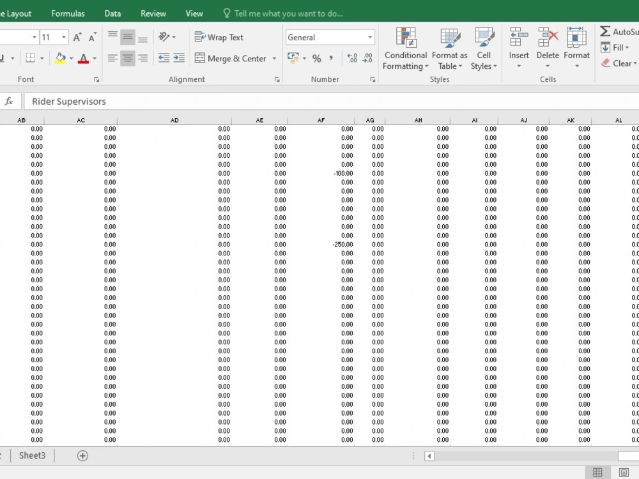
Task: Add a new sheet with plus button
Action: (x=82, y=455)
